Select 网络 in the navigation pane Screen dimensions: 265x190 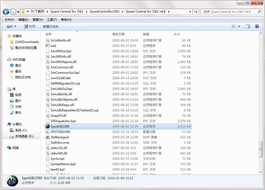pos(13,148)
